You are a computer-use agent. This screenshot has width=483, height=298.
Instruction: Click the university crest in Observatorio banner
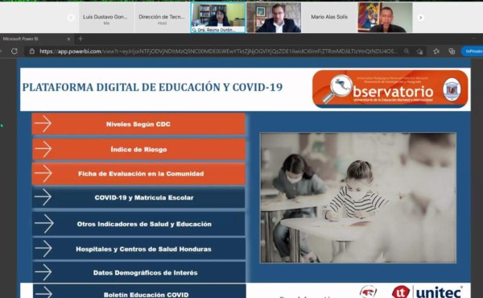click(452, 89)
